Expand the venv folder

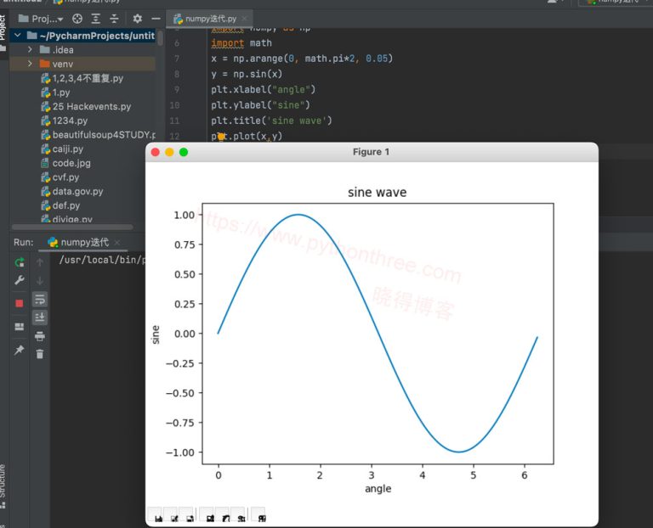tap(31, 64)
